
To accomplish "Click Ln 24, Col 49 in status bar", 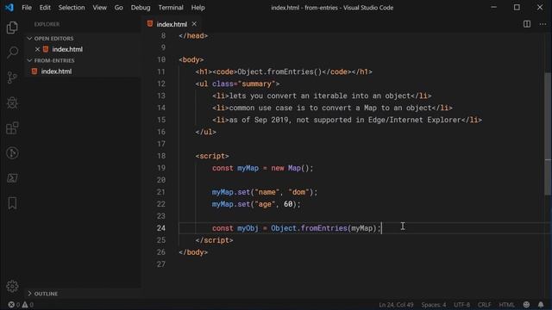I will [396, 305].
